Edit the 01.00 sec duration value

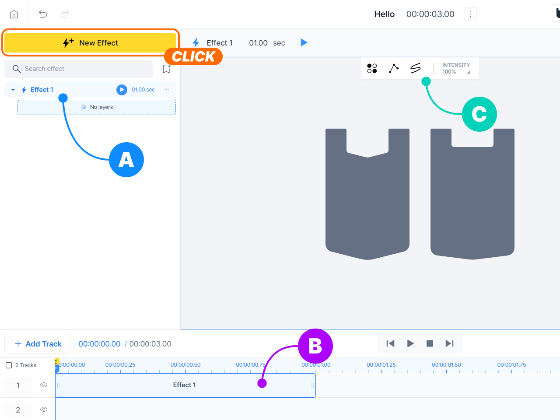click(x=258, y=43)
